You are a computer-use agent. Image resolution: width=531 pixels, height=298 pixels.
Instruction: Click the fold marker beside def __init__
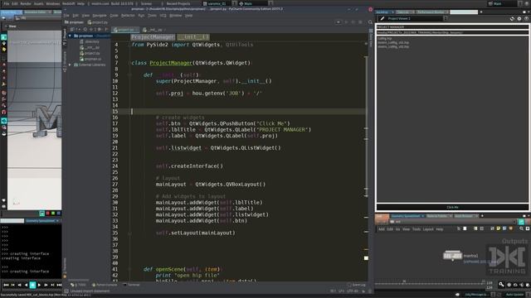pos(129,75)
